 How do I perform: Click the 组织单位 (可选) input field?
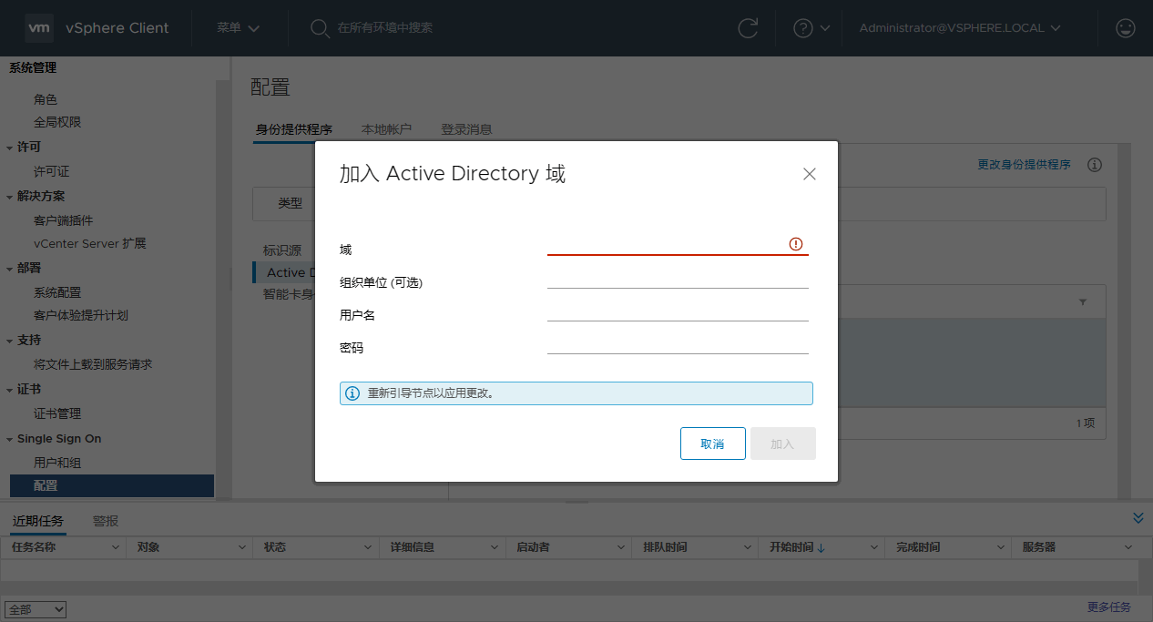tap(678, 278)
